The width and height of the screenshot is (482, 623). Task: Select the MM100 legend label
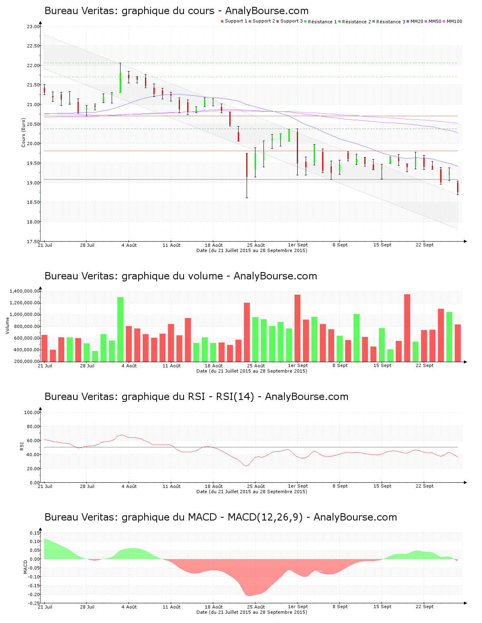[x=454, y=21]
